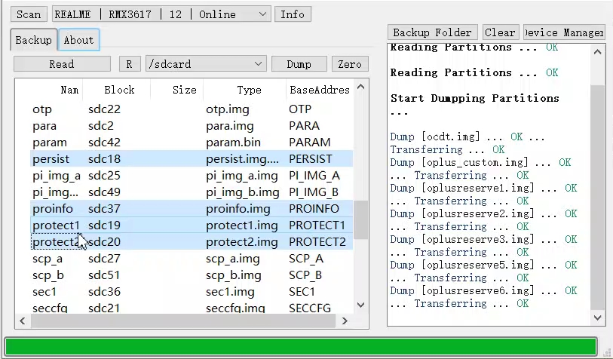Click the persist.img type cell
613x359 pixels.
(x=242, y=159)
